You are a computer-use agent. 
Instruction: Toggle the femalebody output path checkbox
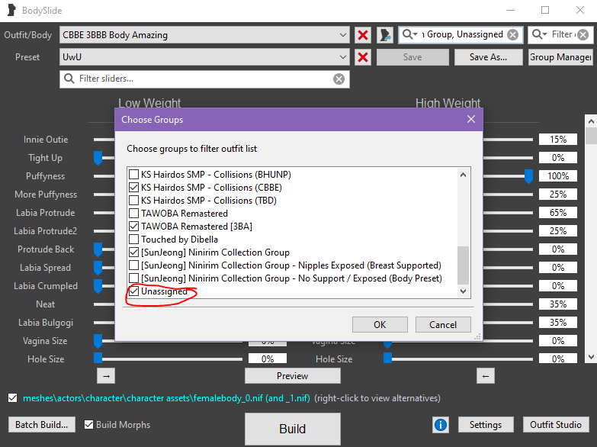click(12, 398)
